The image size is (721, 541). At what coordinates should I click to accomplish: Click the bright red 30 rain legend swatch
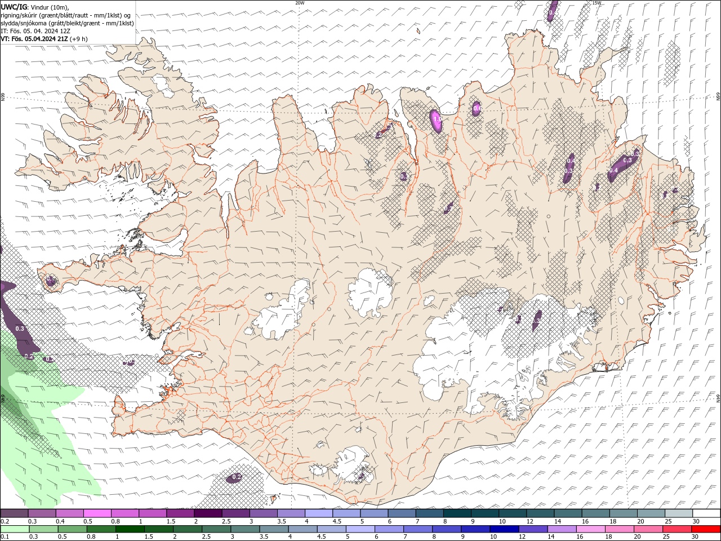[706, 529]
